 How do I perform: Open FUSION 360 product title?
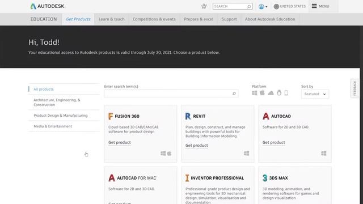[x=127, y=116]
